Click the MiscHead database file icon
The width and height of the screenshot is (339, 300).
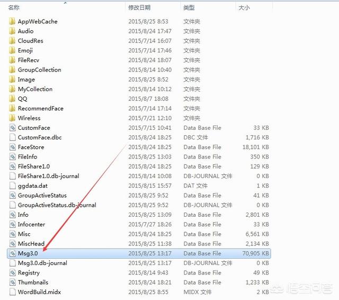[13, 243]
